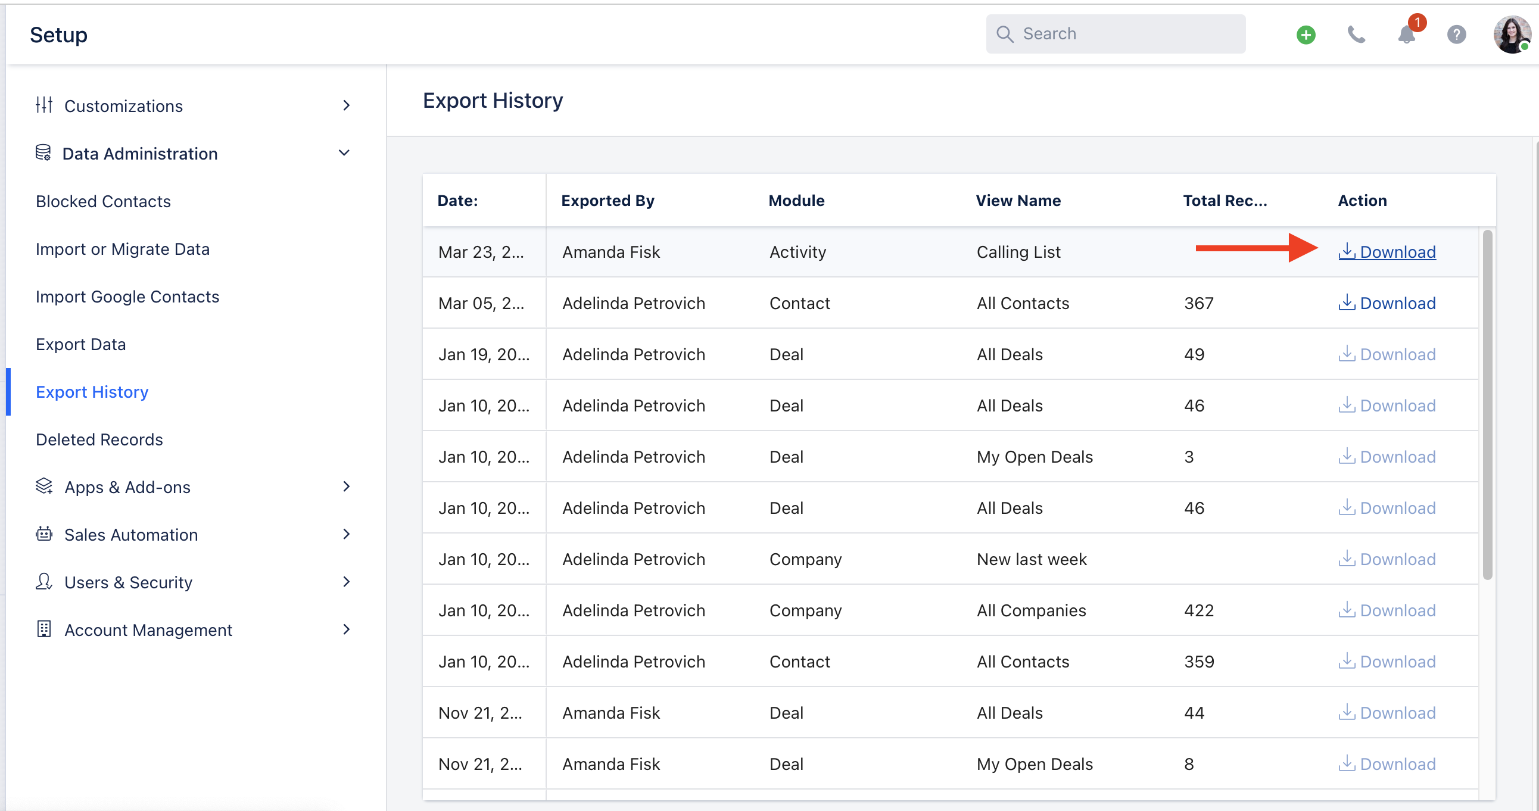
Task: Click the Customizations sliders icon
Action: coord(44,105)
